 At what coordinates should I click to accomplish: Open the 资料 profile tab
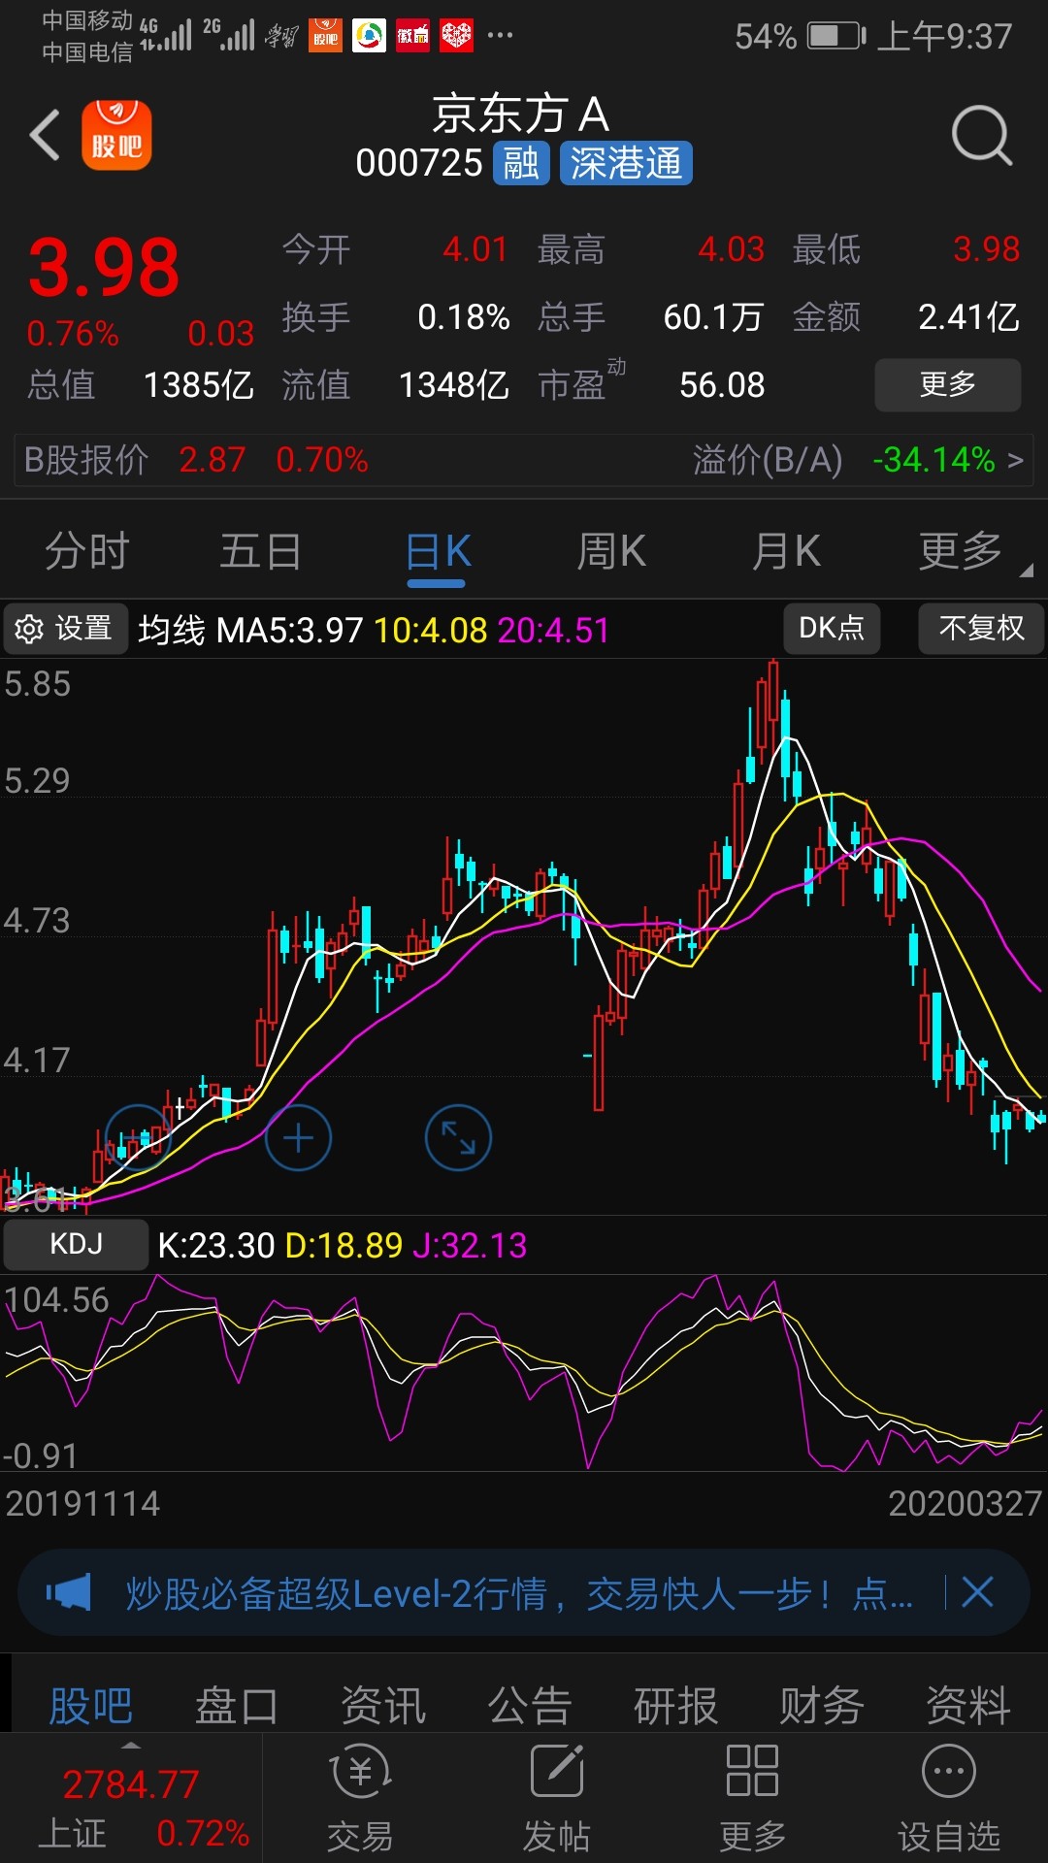[x=968, y=1706]
